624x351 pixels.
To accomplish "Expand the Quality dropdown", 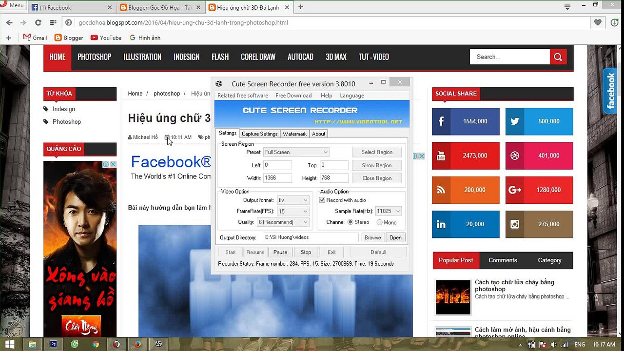I will point(283,222).
